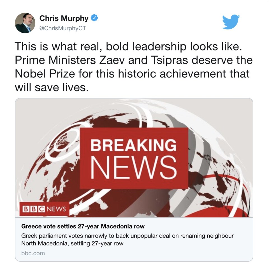Screen dimensions: 269x265
Task: Open Chris Murphy's profile avatar photo
Action: (25, 23)
